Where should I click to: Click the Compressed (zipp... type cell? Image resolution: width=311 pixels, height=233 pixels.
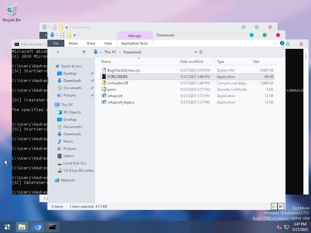232,83
